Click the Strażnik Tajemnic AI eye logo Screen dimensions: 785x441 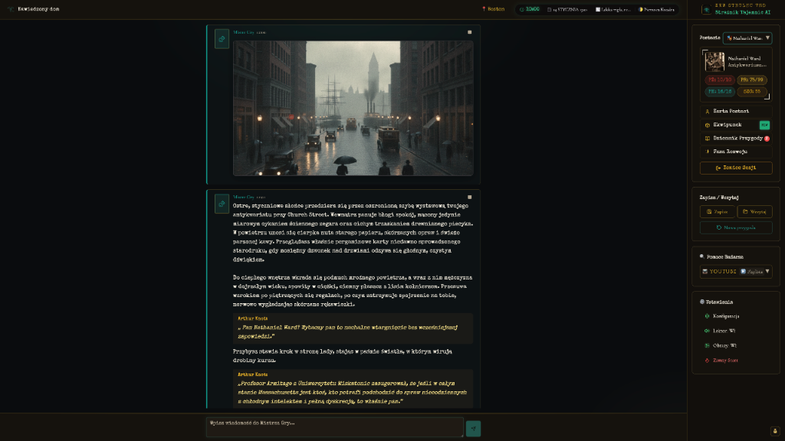click(x=706, y=9)
